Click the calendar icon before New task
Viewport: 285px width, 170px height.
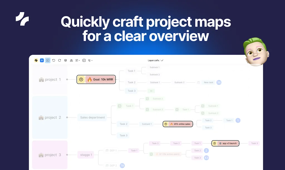coord(198,82)
